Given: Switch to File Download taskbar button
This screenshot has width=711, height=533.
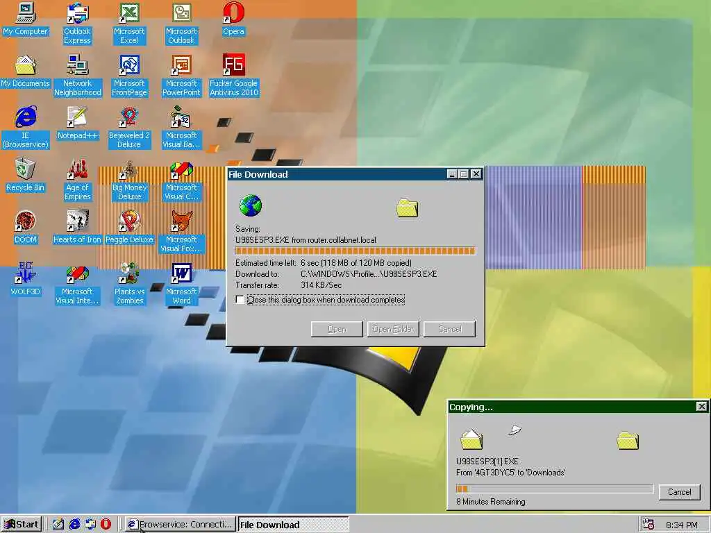Looking at the screenshot, I should pos(294,525).
